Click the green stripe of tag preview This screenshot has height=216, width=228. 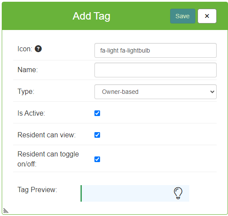coord(81,193)
